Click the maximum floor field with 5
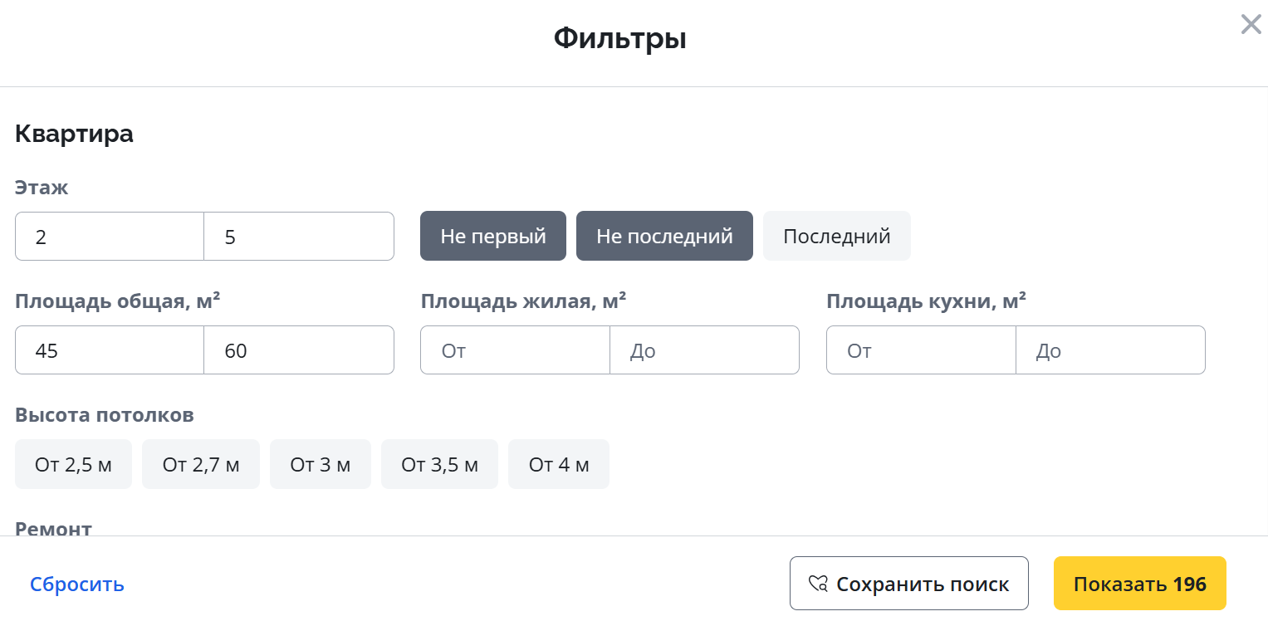This screenshot has height=621, width=1268. [x=299, y=237]
